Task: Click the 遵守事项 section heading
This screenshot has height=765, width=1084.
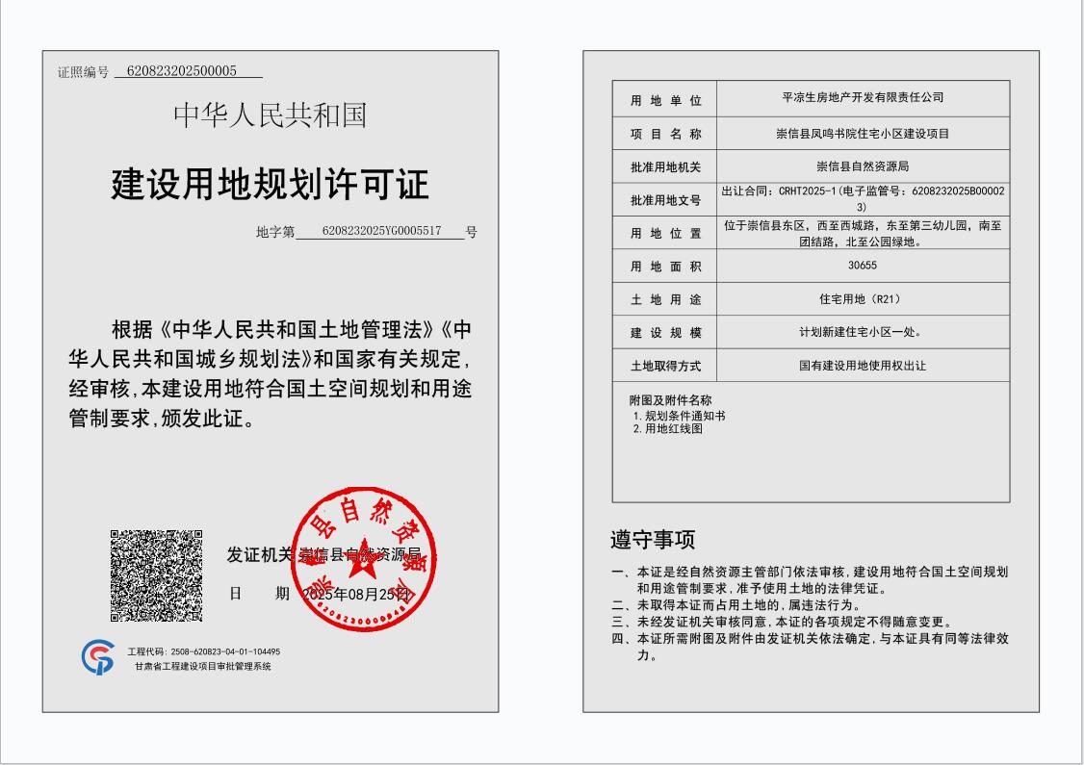Action: (653, 540)
